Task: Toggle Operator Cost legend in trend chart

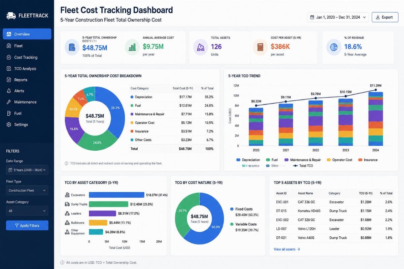Action: [x=339, y=160]
